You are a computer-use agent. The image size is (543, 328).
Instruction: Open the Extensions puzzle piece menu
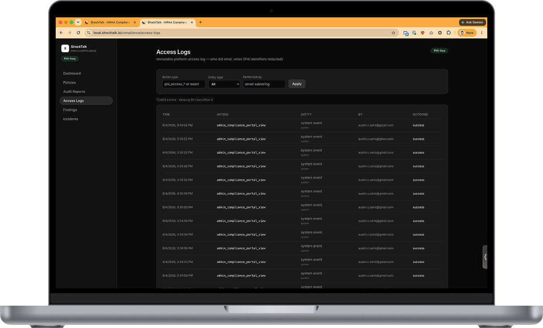(449, 33)
